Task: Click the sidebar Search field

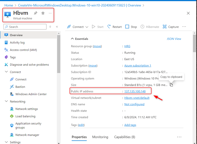Action: (28, 27)
